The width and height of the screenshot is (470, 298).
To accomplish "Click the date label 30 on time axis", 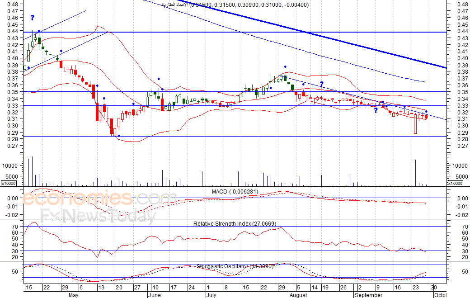I will 434,288.
